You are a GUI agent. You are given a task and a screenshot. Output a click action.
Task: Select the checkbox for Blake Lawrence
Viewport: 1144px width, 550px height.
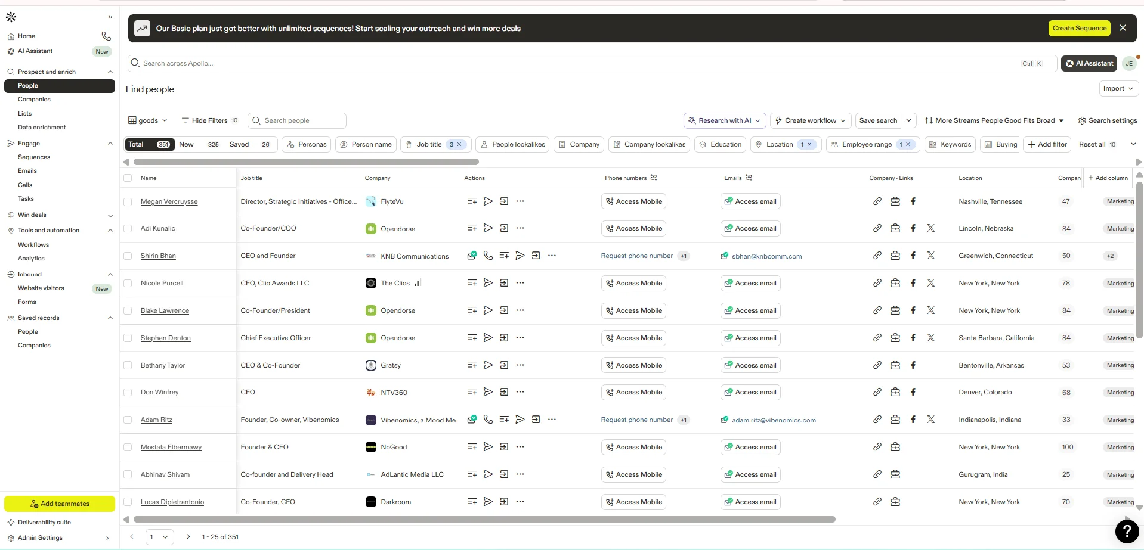pyautogui.click(x=128, y=310)
